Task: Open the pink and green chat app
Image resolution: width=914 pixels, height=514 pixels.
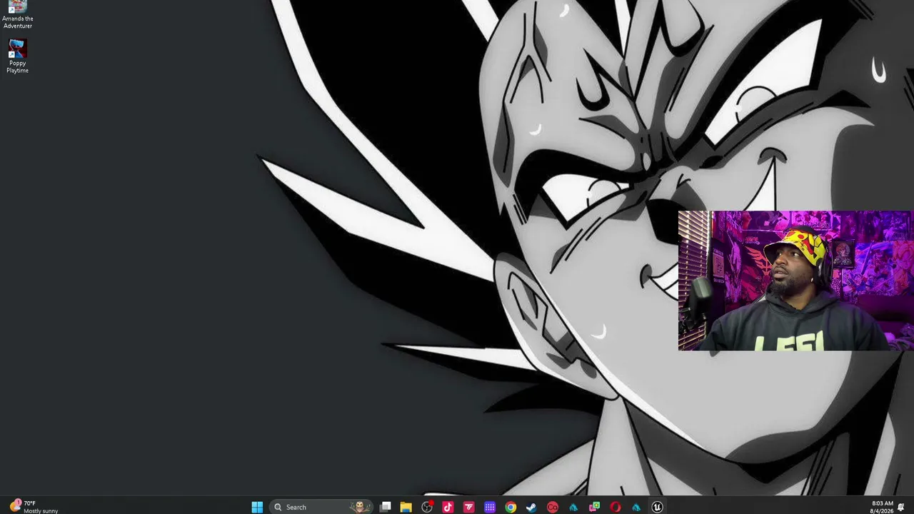Action: [594, 507]
